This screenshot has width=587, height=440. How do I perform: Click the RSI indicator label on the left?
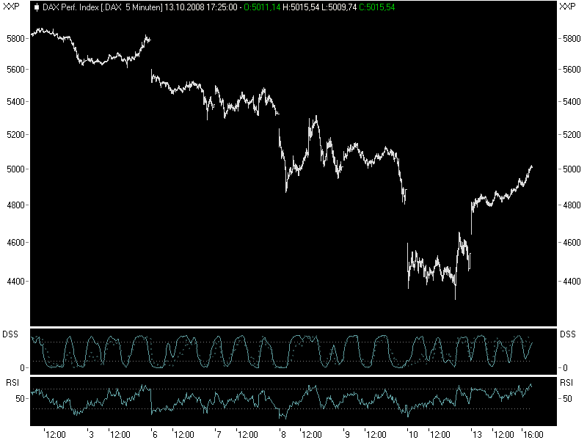coord(10,383)
